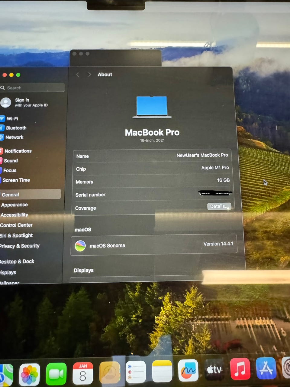The image size is (290, 387).
Task: Click the yellow minimize window button
Action: 11,75
